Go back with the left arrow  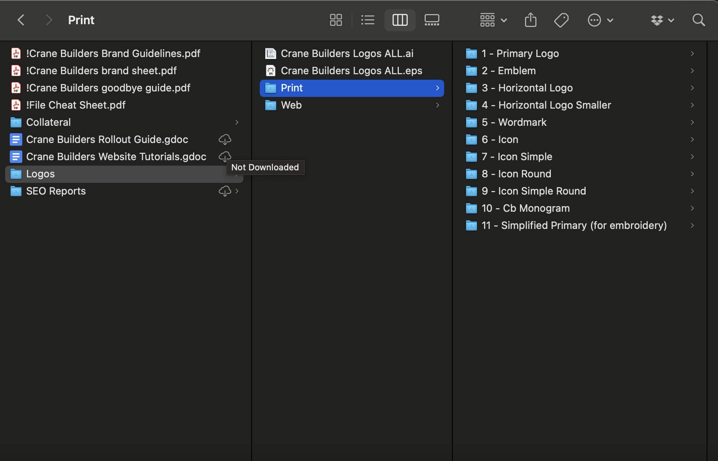point(21,20)
